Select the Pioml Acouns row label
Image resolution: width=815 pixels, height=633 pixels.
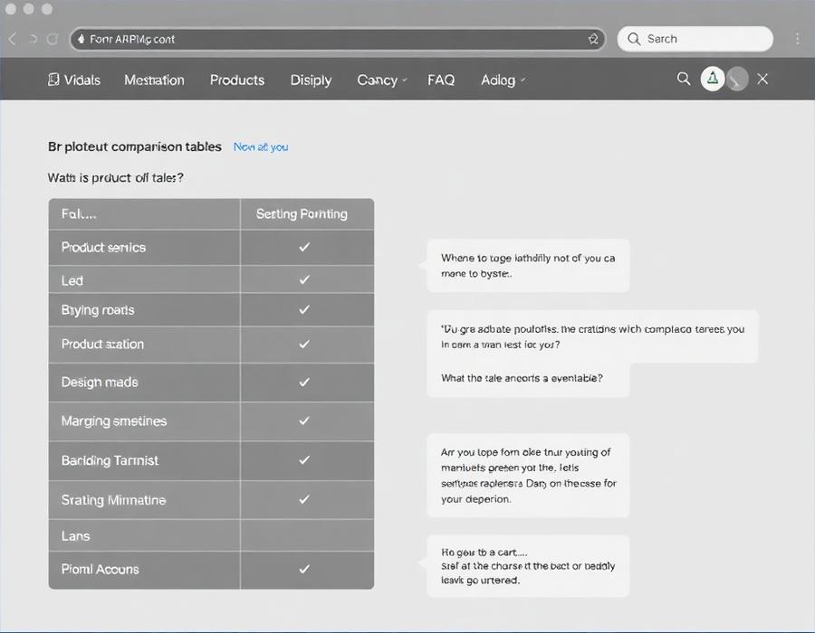pos(101,569)
